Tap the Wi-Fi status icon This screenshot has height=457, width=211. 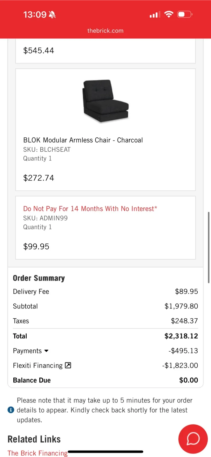169,14
